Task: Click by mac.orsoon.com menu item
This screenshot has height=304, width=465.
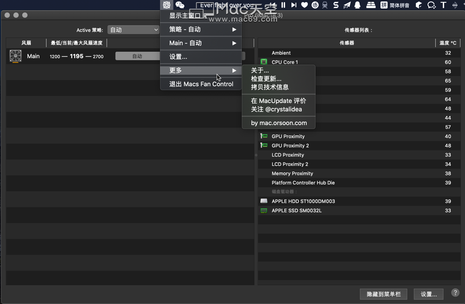Action: tap(278, 123)
